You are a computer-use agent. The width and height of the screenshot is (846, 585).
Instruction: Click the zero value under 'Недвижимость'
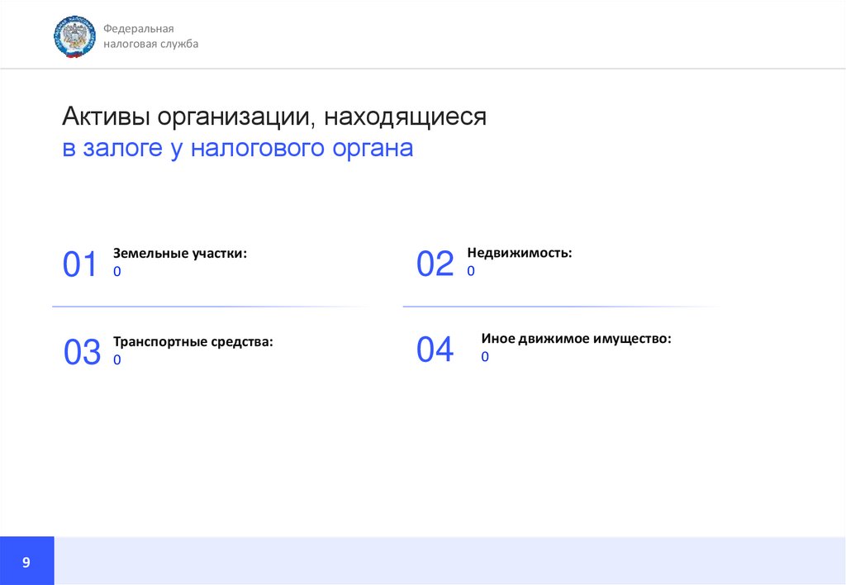coord(471,271)
